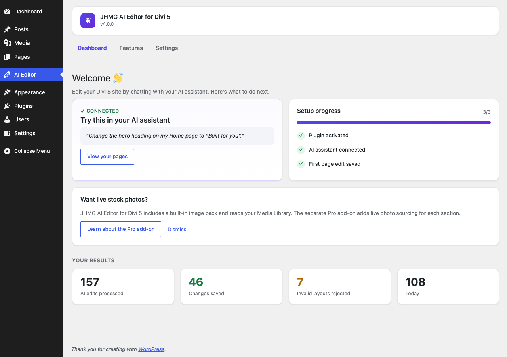Click the YOUR RESULTS section heading
The width and height of the screenshot is (507, 357).
click(x=93, y=261)
